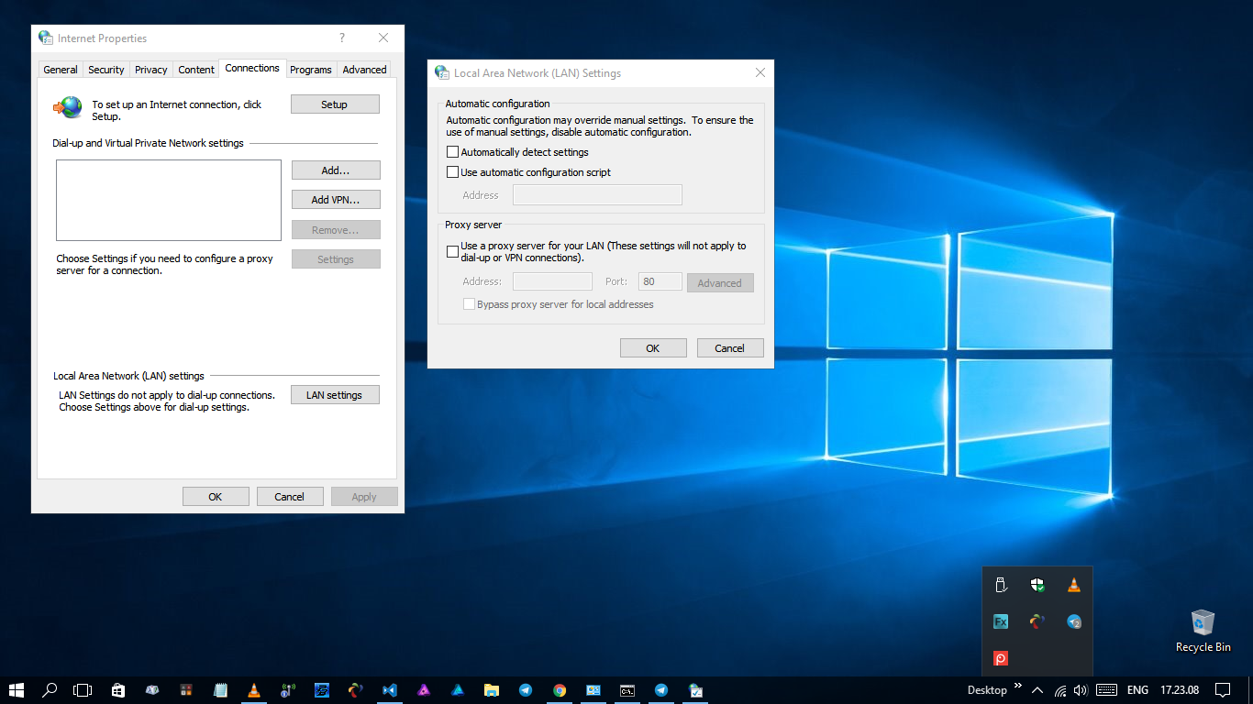
Task: Open Affinity Photo purple icon on taskbar
Action: coord(424,690)
